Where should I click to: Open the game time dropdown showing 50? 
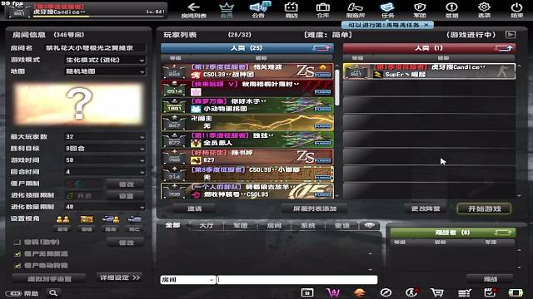(x=105, y=160)
